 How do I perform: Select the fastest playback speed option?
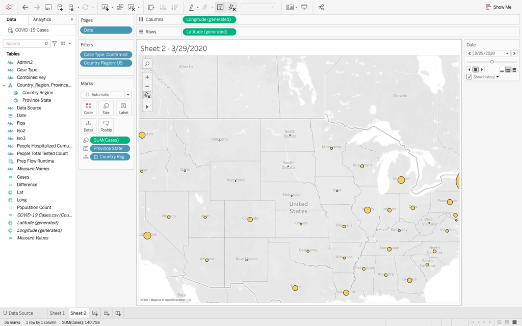[x=514, y=70]
